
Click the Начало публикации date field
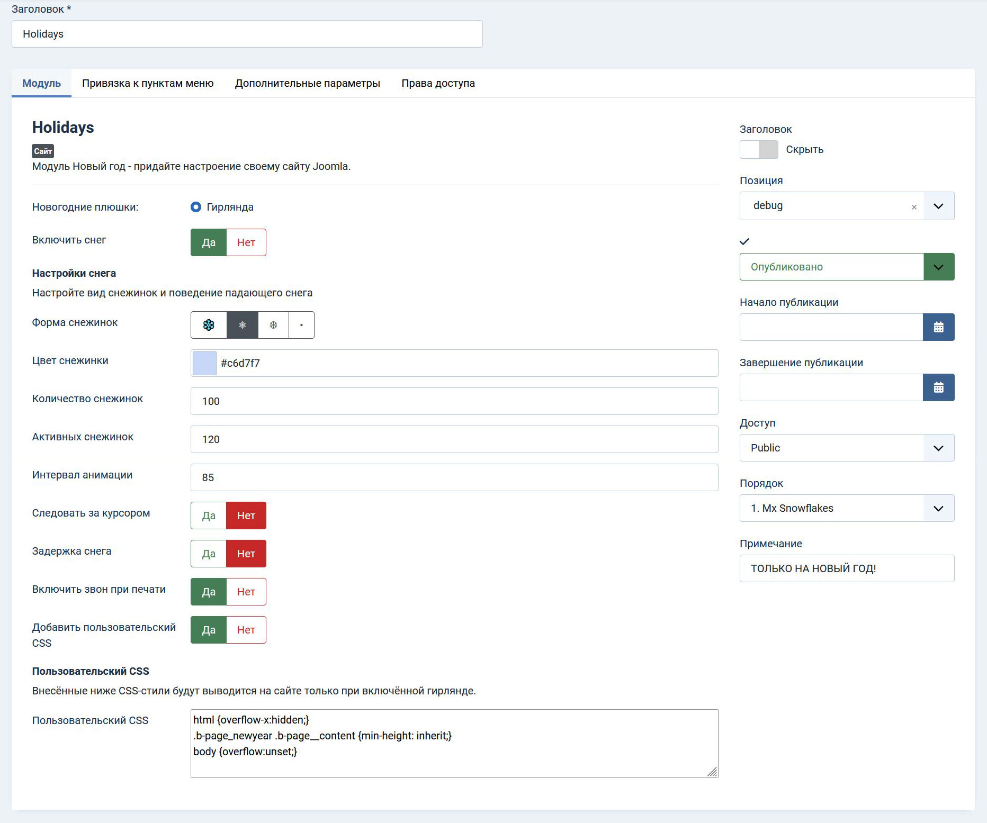pos(831,327)
